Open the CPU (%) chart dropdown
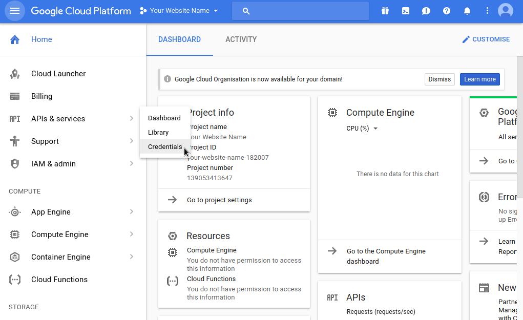This screenshot has height=320, width=523. pyautogui.click(x=362, y=129)
